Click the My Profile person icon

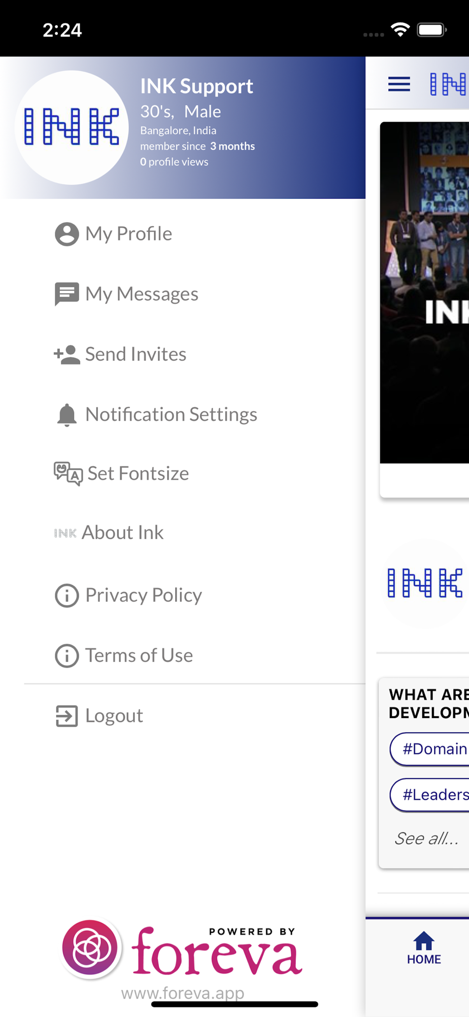click(x=66, y=234)
